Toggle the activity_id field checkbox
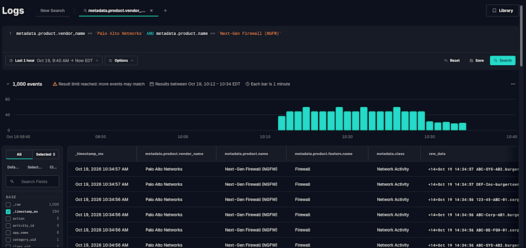 (8, 225)
